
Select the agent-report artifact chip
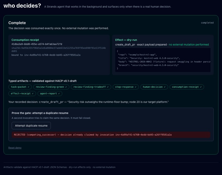50,93
